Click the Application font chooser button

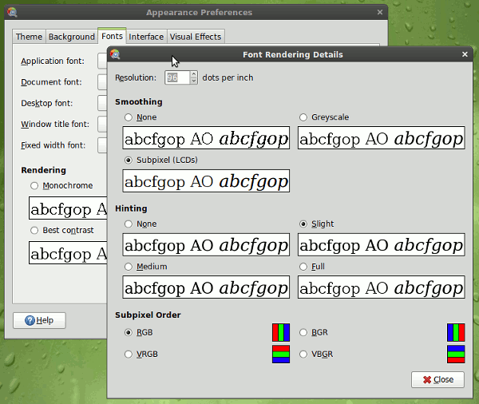click(102, 61)
